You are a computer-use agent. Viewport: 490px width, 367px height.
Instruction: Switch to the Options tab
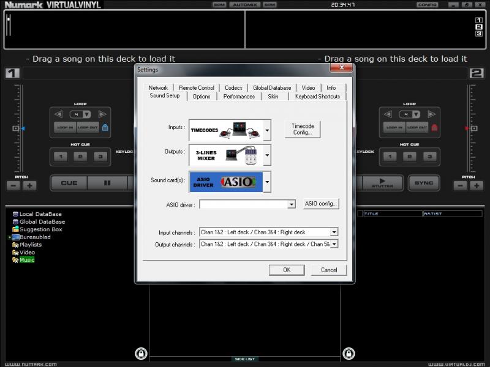point(202,97)
